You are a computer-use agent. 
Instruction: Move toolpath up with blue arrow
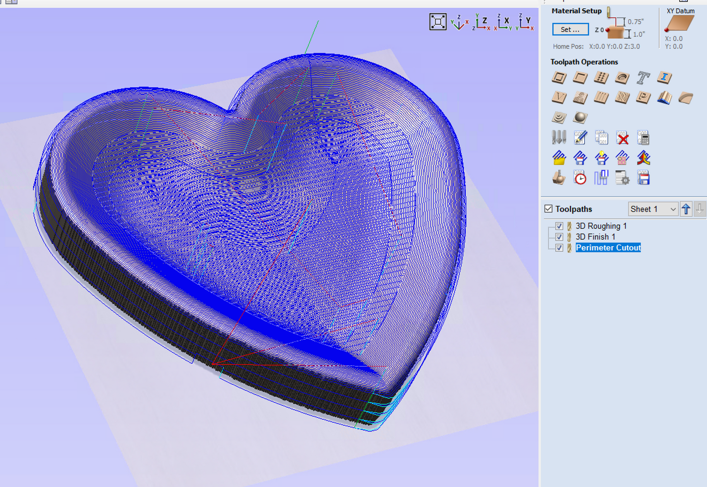(x=686, y=209)
